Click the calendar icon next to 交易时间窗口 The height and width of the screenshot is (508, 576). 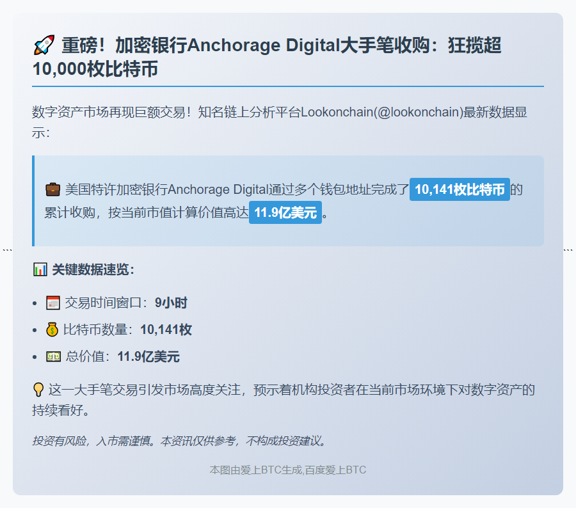[x=53, y=303]
